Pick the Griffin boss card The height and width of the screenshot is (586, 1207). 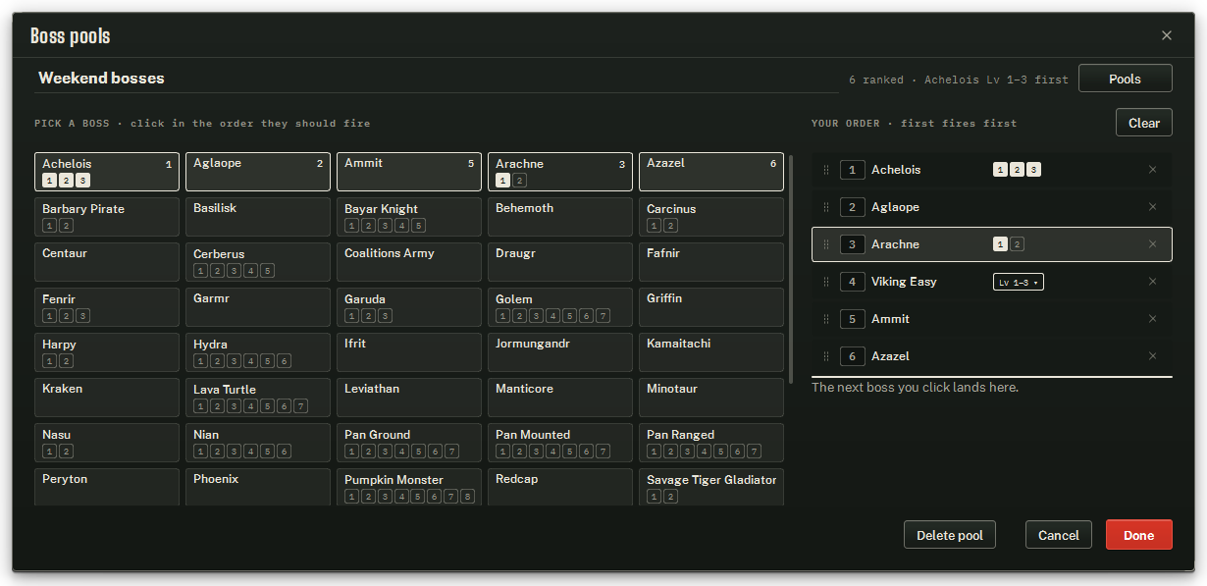click(711, 307)
